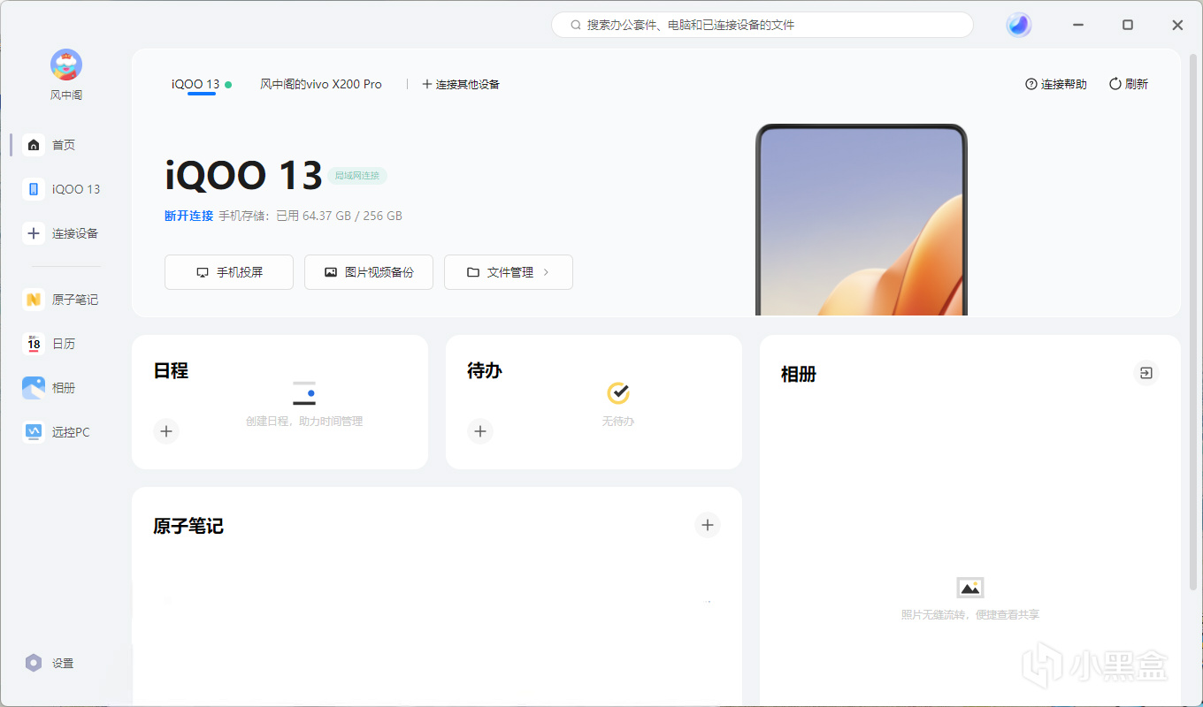Click 连接设备 plus icon in sidebar
Image resolution: width=1203 pixels, height=707 pixels.
pyautogui.click(x=34, y=233)
